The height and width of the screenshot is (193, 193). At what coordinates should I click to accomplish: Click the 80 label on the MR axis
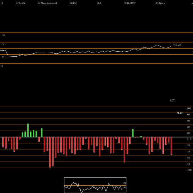click(x=188, y=115)
